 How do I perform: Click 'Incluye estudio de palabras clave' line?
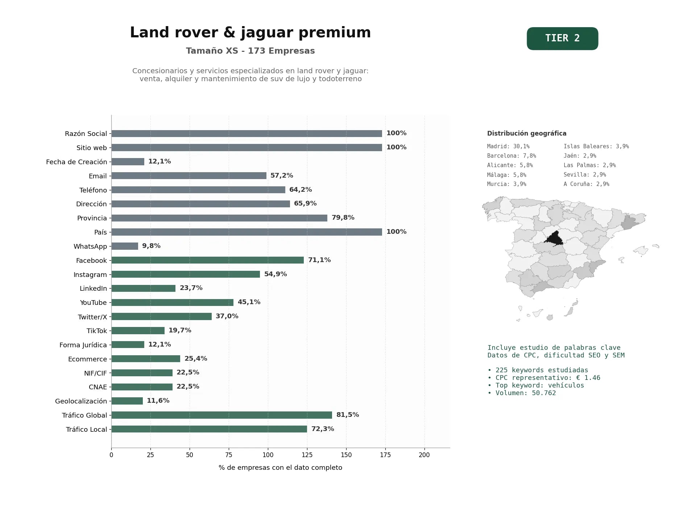click(x=554, y=348)
